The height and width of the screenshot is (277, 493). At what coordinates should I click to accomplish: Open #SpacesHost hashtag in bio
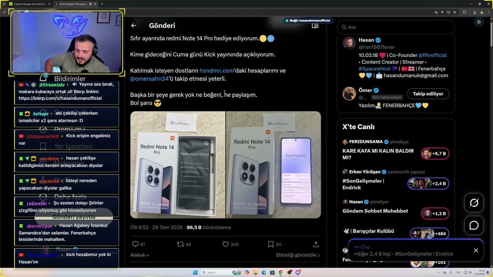tap(375, 69)
